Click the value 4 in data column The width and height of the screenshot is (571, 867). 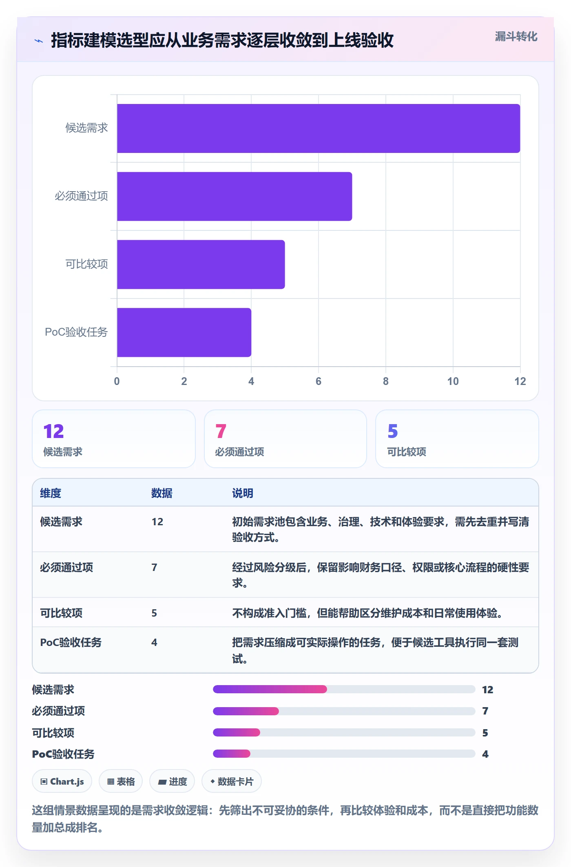coord(154,642)
